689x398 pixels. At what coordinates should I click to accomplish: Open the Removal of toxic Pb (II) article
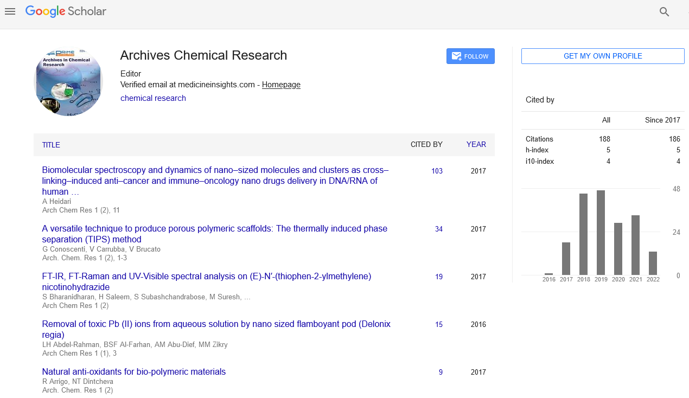point(216,329)
